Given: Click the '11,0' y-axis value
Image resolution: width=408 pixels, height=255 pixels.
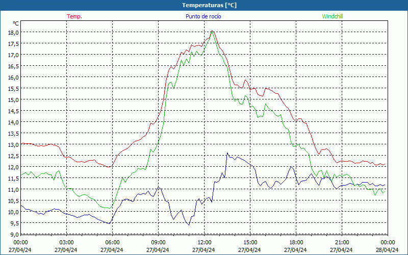Looking at the screenshot, I should 14,189.
